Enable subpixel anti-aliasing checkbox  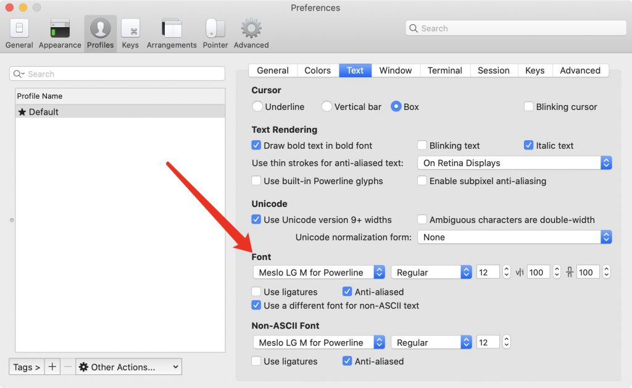(x=422, y=180)
